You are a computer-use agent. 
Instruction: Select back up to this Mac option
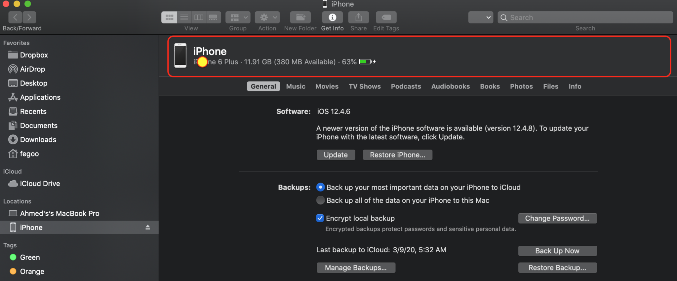(320, 200)
